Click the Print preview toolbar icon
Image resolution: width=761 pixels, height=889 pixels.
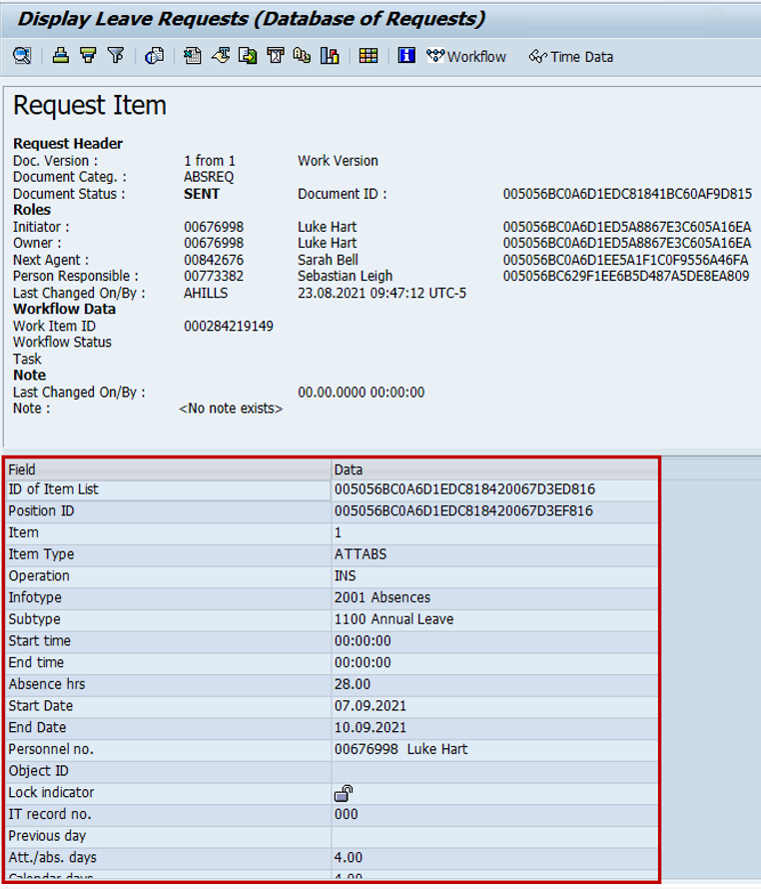[x=154, y=56]
